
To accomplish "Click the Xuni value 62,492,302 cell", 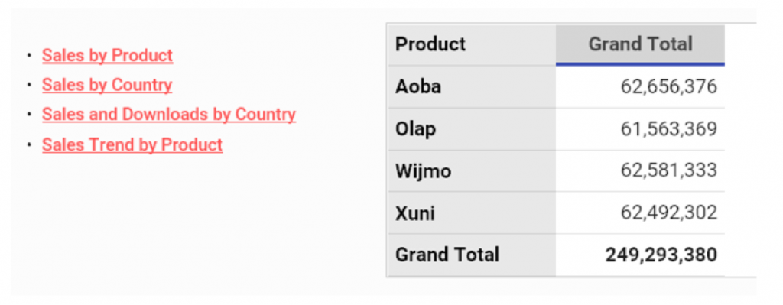I will click(640, 213).
